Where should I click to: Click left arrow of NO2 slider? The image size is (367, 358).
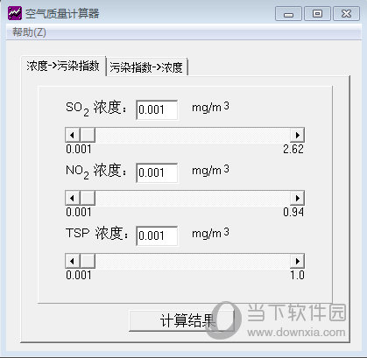(x=72, y=198)
